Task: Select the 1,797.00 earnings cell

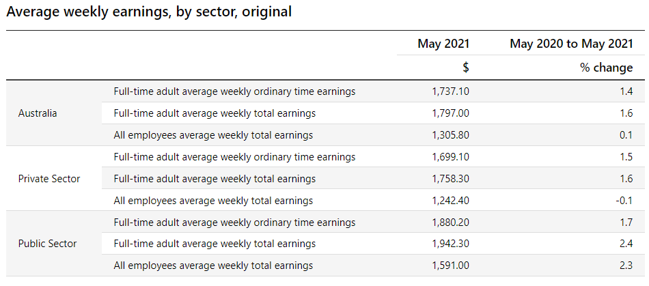Action: (451, 113)
